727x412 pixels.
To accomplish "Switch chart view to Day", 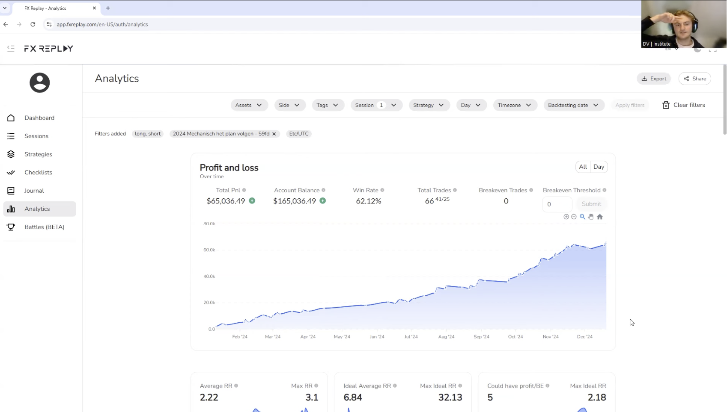I will coord(599,167).
